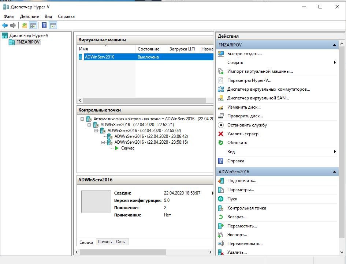The width and height of the screenshot is (346, 264).
Task: Switch to the Сеть tab
Action: click(x=120, y=242)
